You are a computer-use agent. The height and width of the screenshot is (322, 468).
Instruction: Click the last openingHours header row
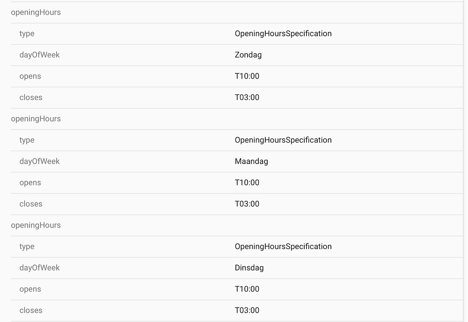coord(36,225)
